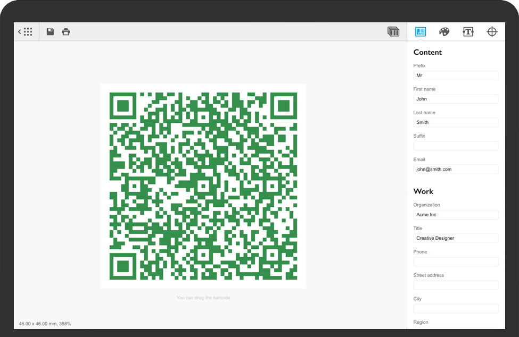
Task: Print the QR code
Action: coord(66,32)
